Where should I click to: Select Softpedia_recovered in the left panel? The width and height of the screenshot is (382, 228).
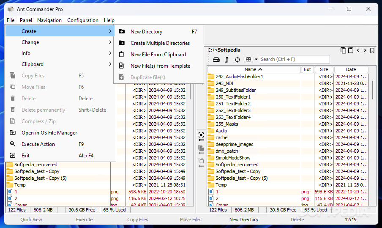(x=97, y=165)
